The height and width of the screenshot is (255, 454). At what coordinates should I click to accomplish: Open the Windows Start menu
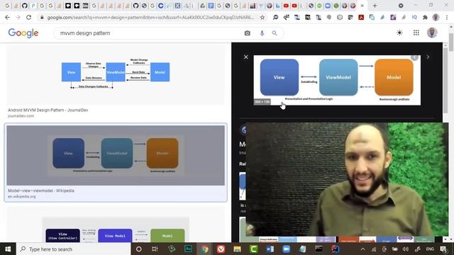point(8,249)
